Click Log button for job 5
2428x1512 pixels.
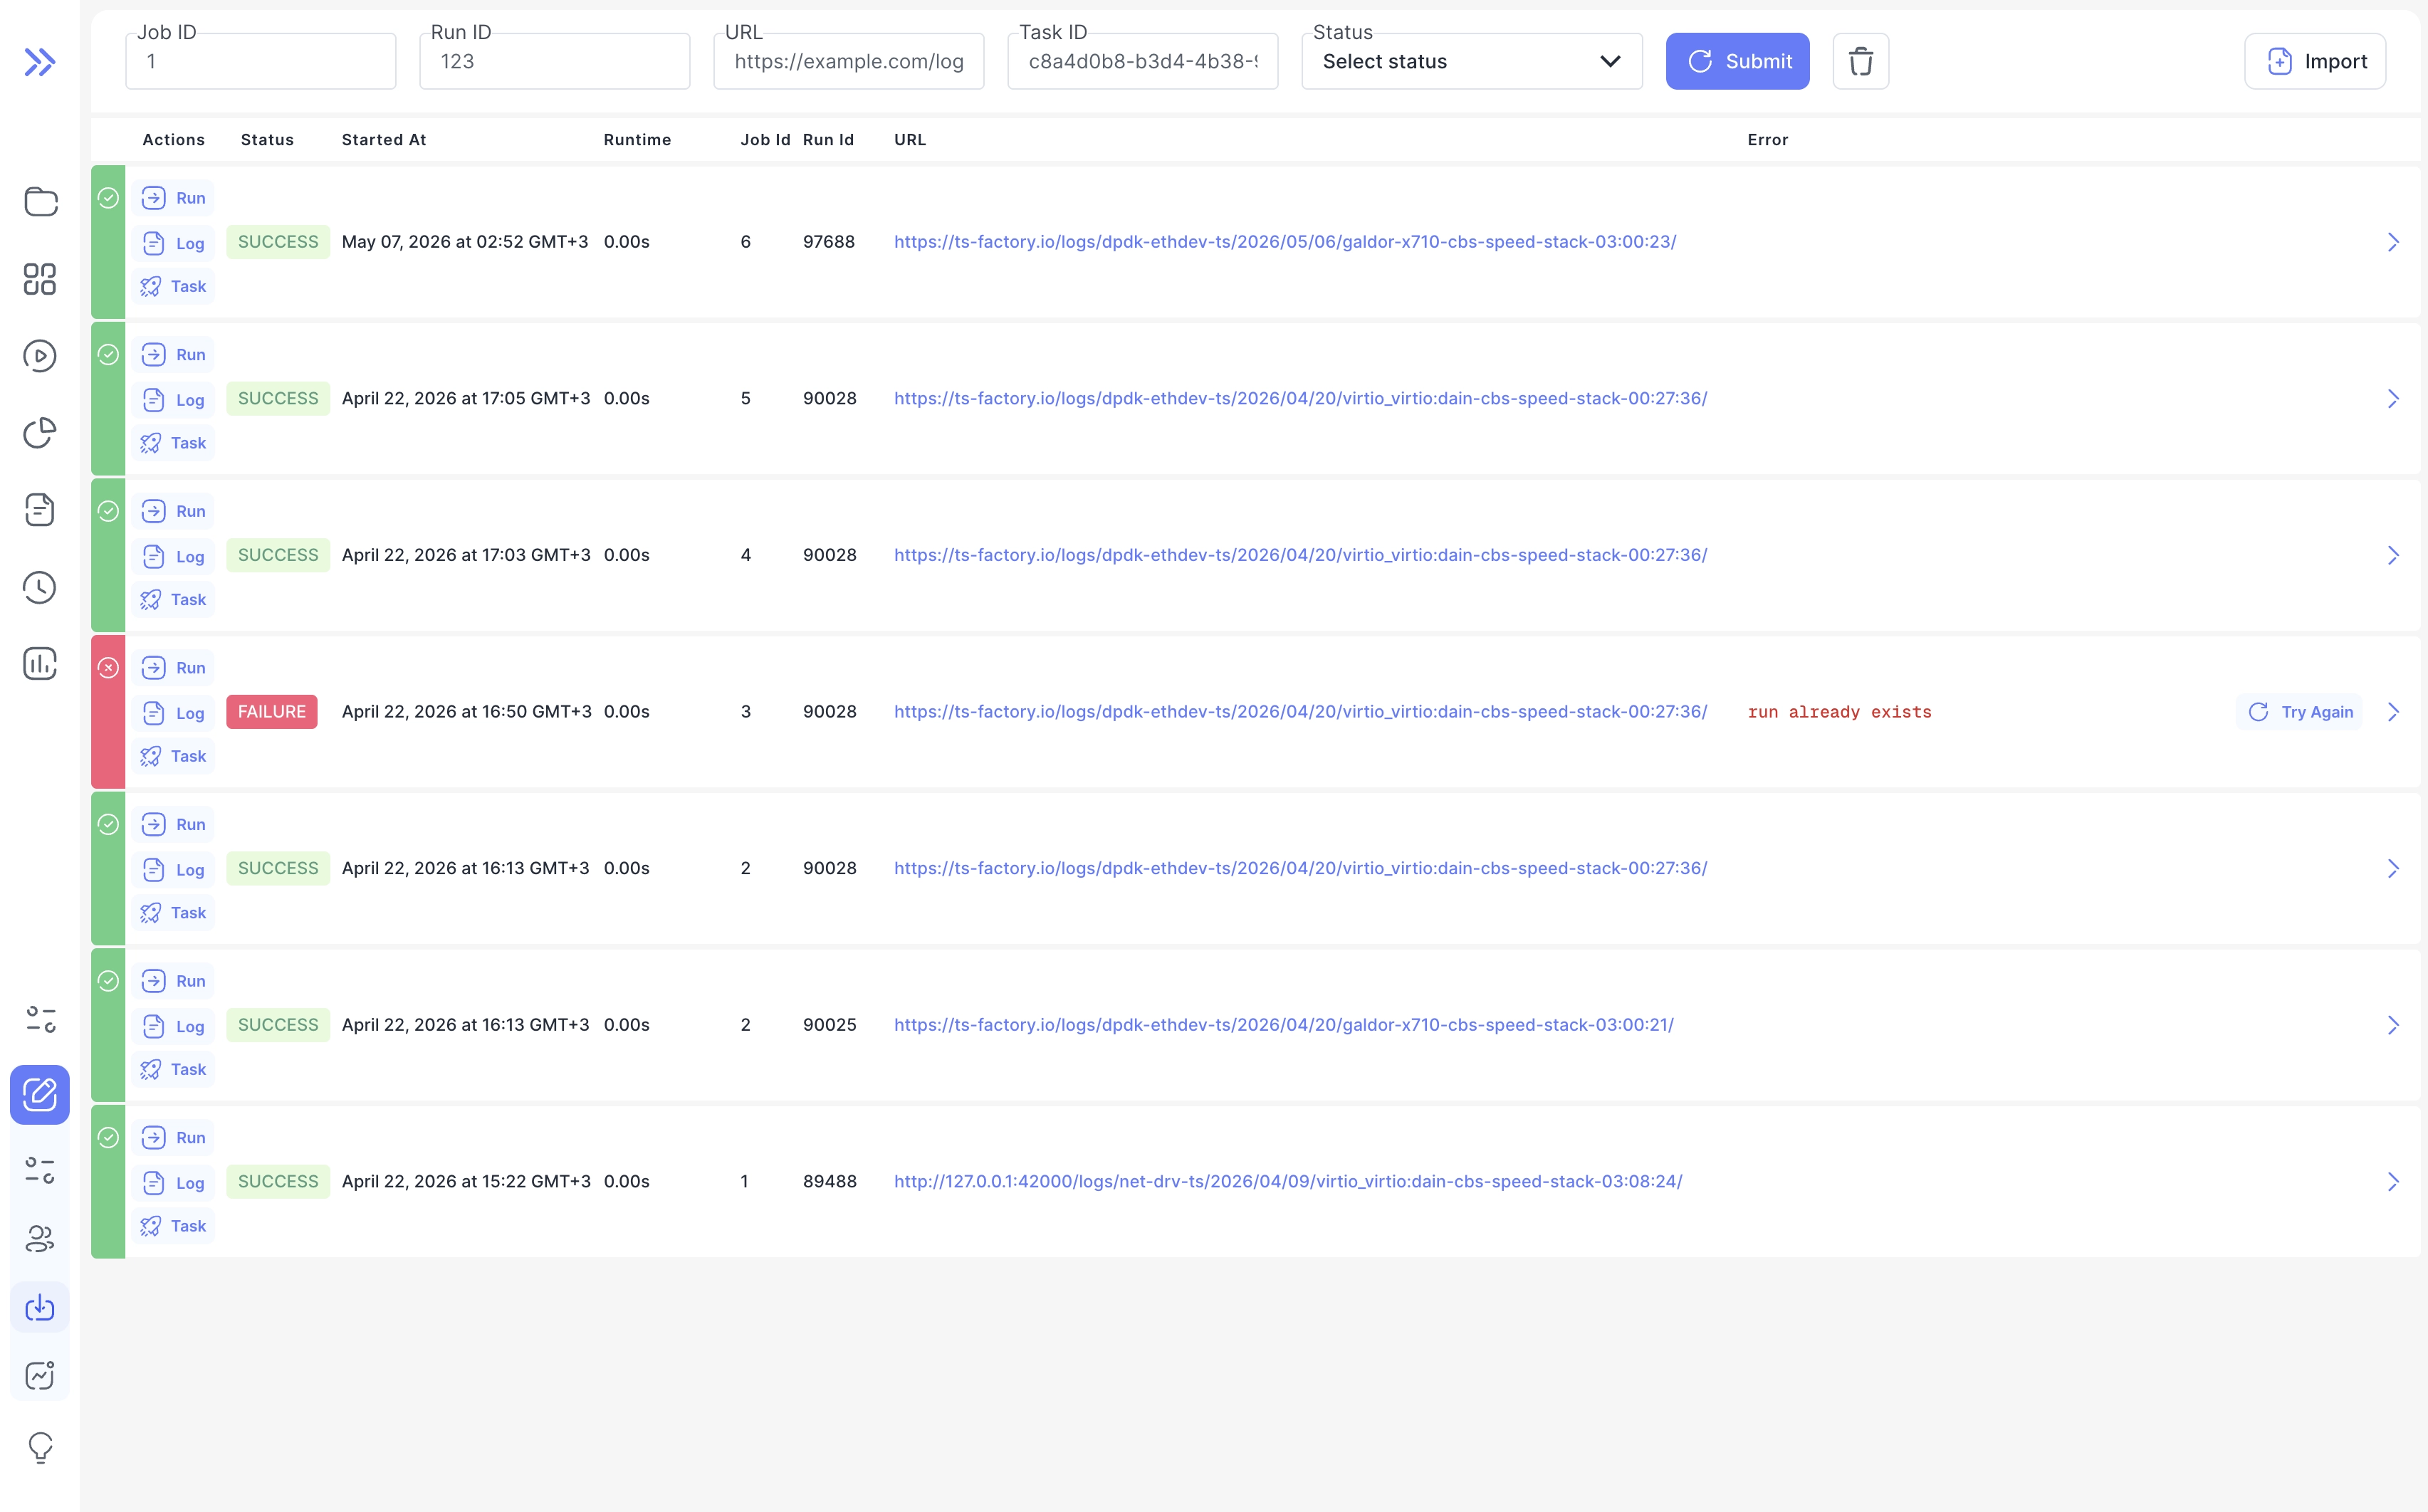173,400
